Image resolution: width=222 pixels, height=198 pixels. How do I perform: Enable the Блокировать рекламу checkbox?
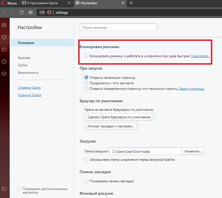coord(86,56)
